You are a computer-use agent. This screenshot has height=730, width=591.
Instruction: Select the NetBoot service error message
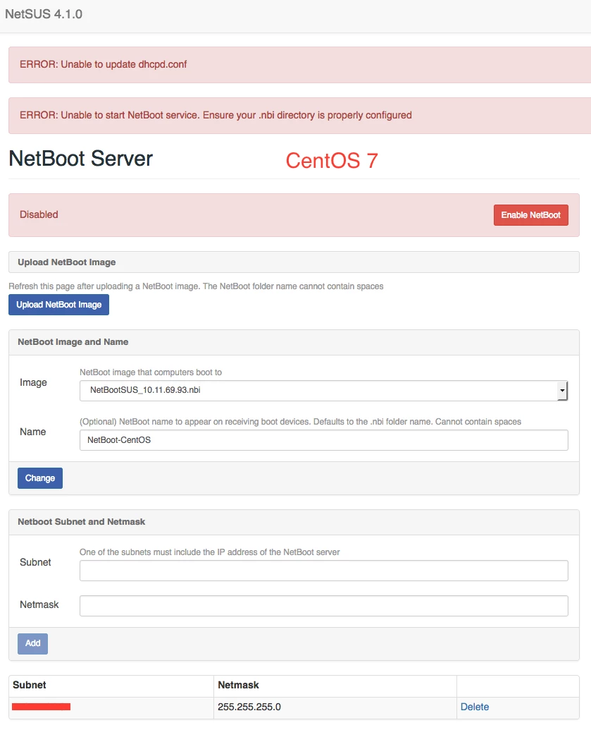click(x=216, y=115)
